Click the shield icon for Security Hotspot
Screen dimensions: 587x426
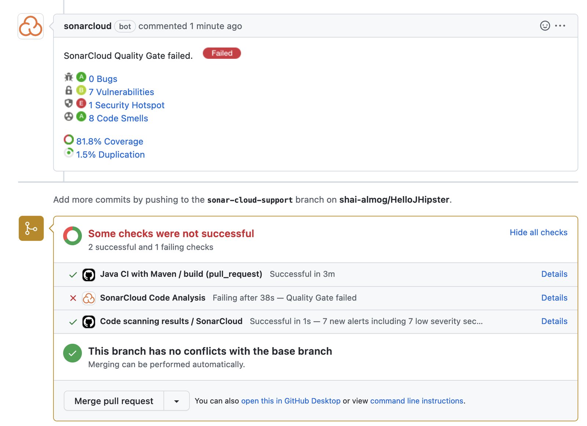(69, 104)
